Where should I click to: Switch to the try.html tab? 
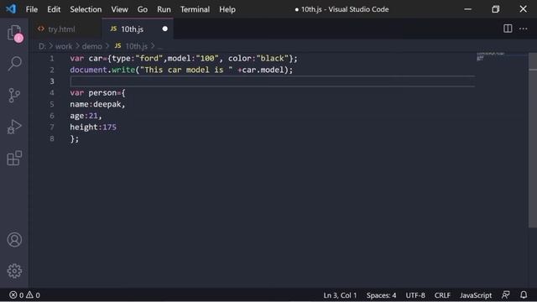65,29
